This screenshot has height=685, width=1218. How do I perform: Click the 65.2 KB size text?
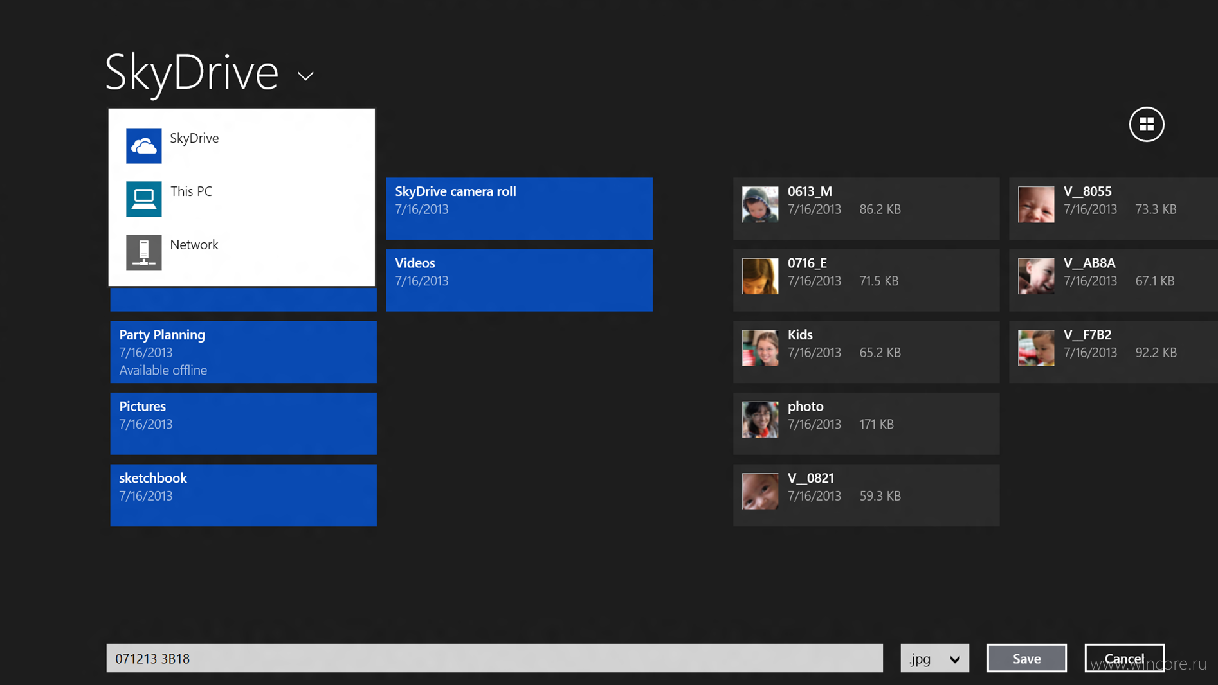880,353
